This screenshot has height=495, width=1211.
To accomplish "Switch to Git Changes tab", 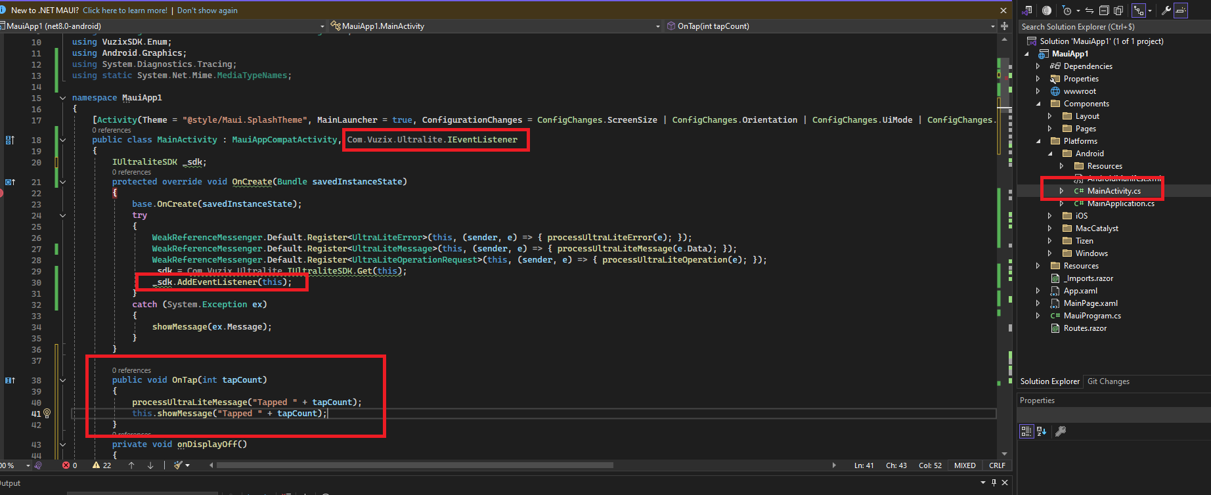I will coord(1109,381).
